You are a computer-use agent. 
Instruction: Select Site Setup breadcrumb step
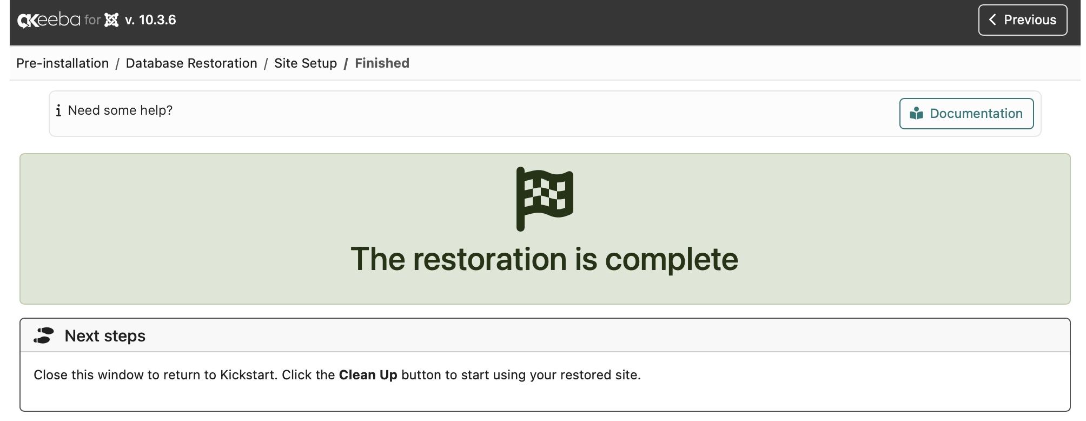(306, 63)
